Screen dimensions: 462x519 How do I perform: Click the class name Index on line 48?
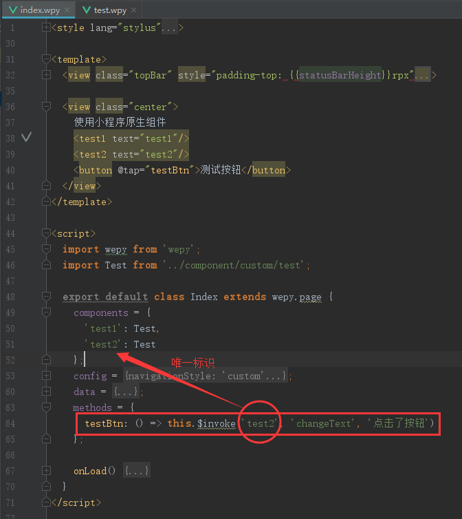click(203, 297)
